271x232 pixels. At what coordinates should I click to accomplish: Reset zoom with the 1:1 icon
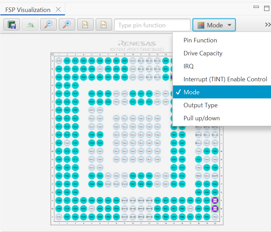[85, 25]
